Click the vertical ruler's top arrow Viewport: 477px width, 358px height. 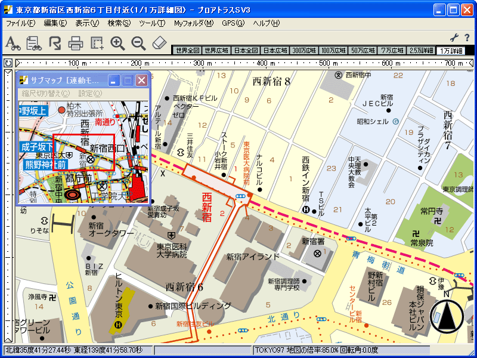(x=8, y=72)
